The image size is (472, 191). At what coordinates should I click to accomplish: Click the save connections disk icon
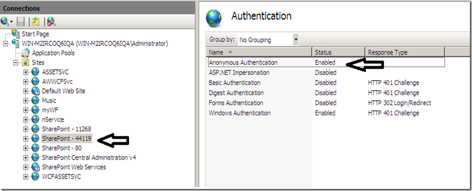(21, 22)
